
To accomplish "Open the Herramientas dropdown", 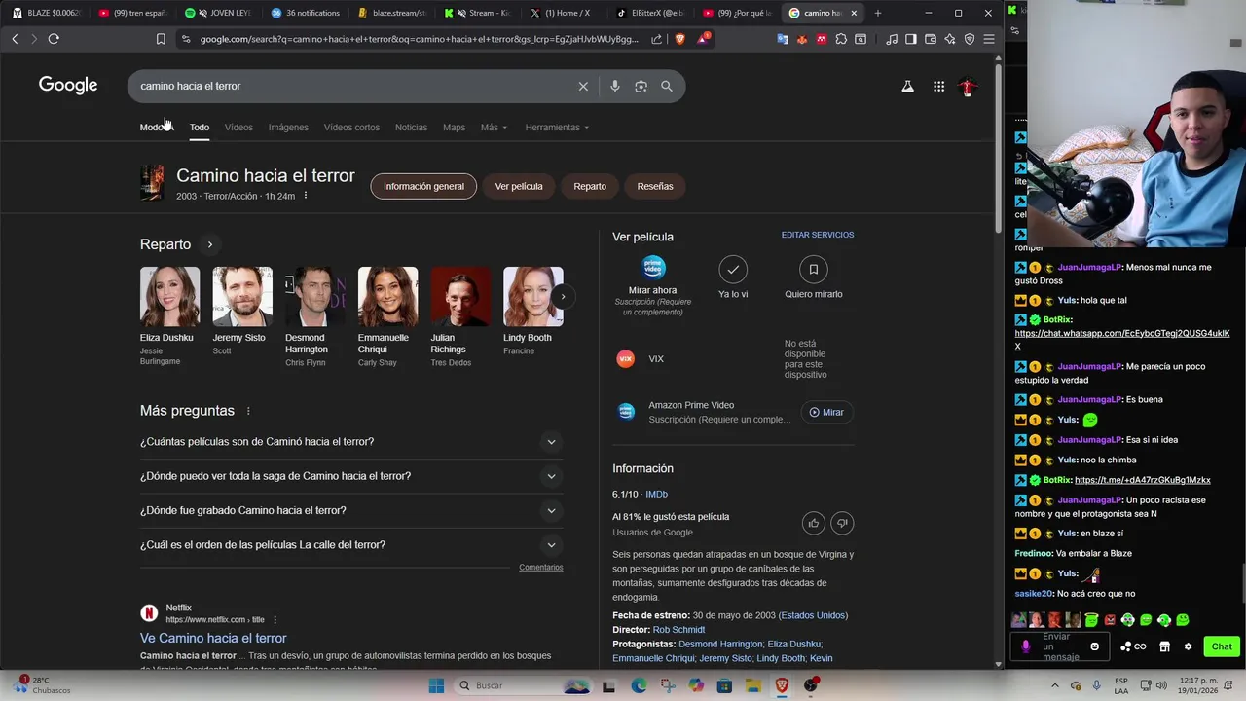I will point(557,128).
